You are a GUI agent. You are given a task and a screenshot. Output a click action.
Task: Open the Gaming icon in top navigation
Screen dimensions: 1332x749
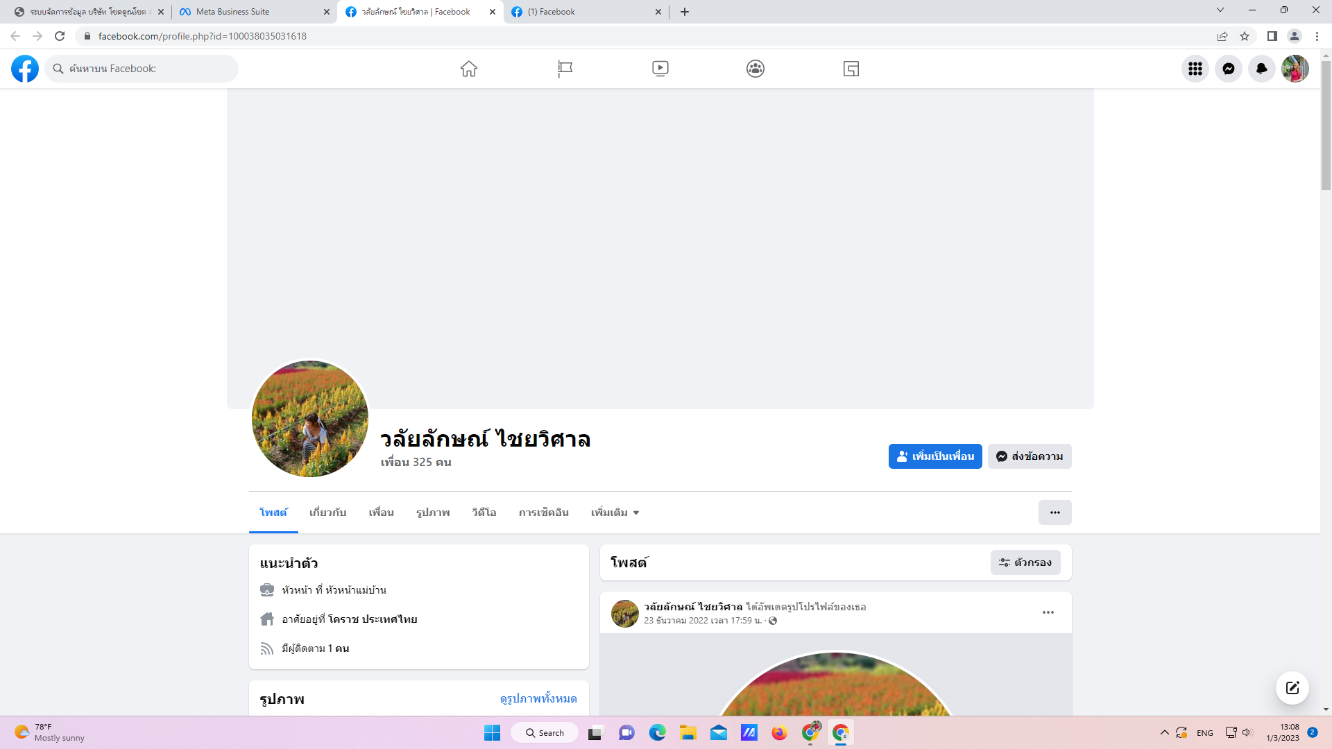(851, 69)
